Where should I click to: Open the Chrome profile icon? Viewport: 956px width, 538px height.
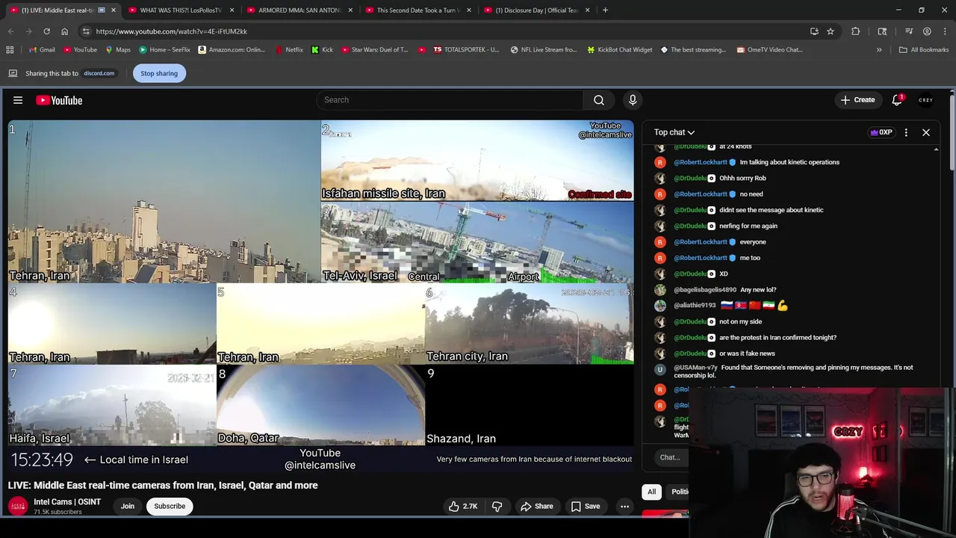(927, 31)
